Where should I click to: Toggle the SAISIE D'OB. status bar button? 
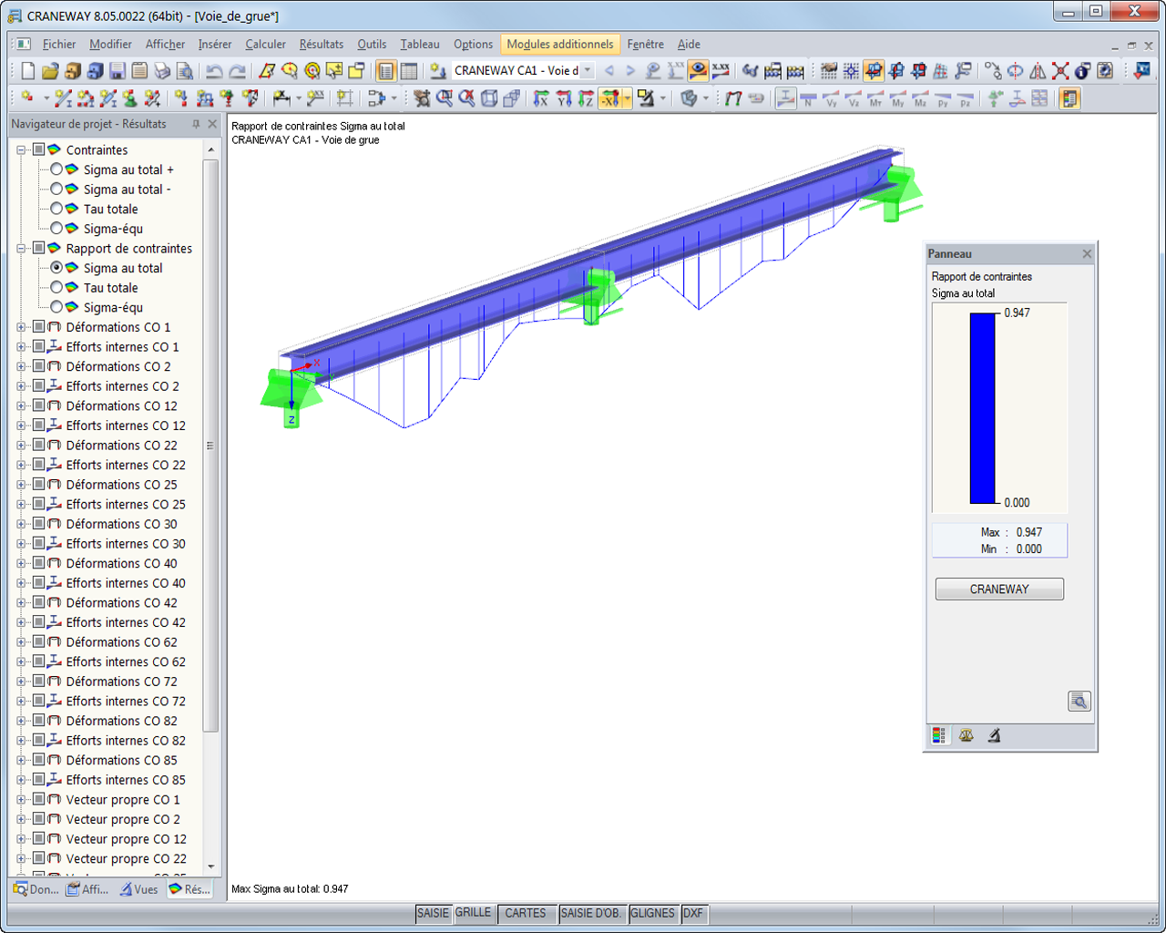pos(591,913)
